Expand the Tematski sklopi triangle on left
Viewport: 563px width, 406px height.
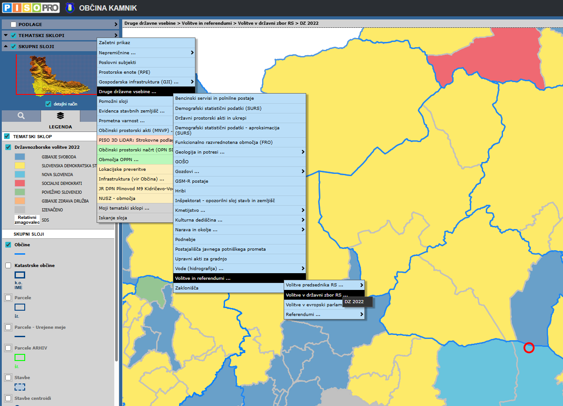click(x=6, y=35)
